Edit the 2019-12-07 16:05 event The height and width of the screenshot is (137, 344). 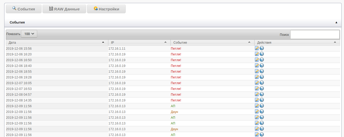coord(257,83)
